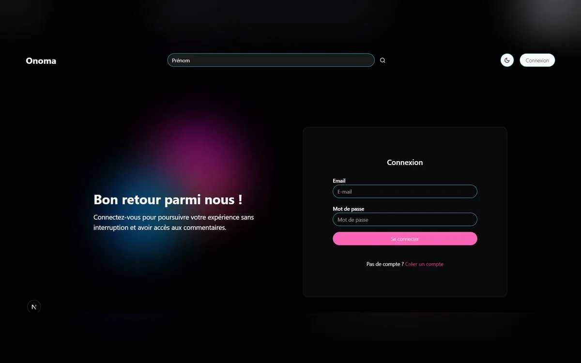Open the Créer un compte link

pyautogui.click(x=424, y=264)
